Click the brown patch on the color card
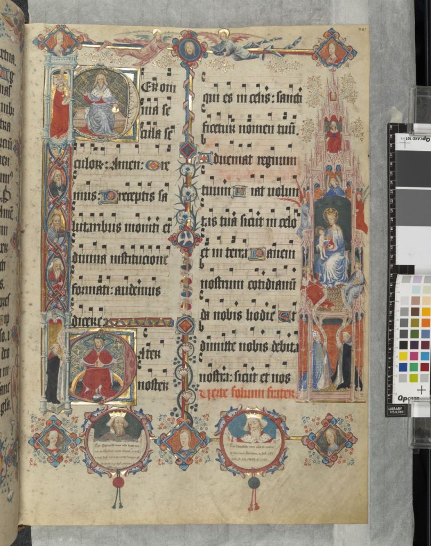This screenshot has width=431, height=546. [414, 311]
